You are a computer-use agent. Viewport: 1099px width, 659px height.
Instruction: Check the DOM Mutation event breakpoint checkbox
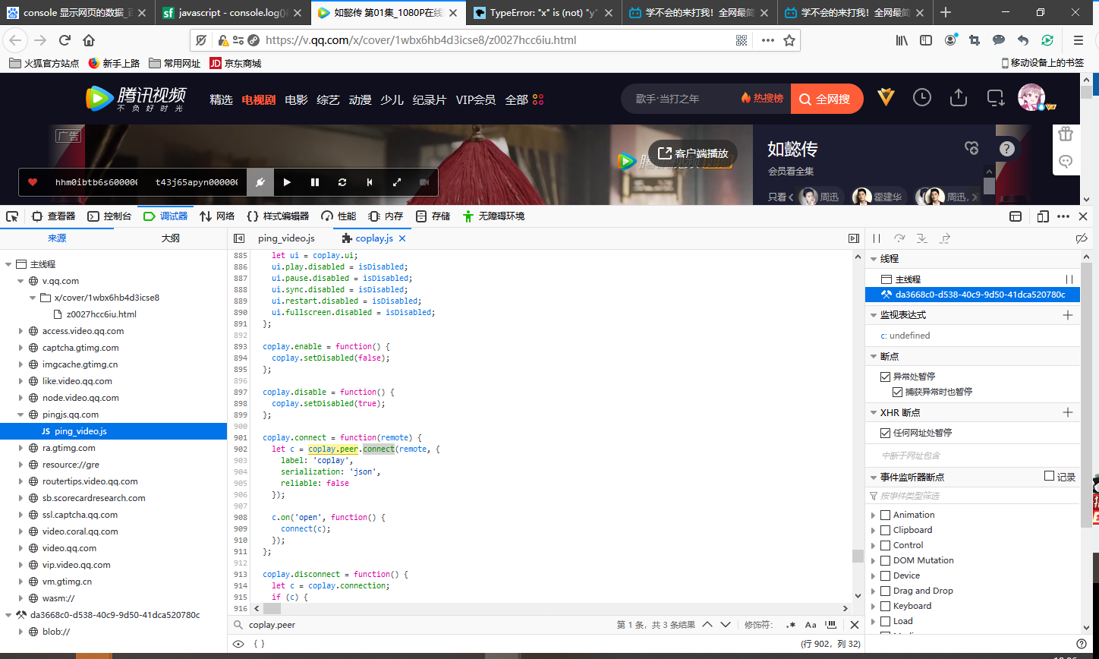(x=885, y=560)
